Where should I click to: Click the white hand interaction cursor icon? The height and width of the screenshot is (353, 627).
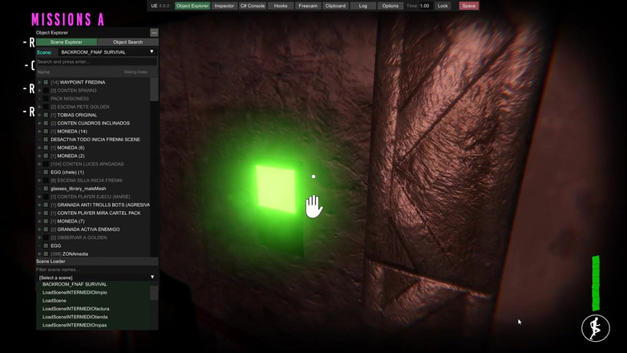click(x=313, y=206)
